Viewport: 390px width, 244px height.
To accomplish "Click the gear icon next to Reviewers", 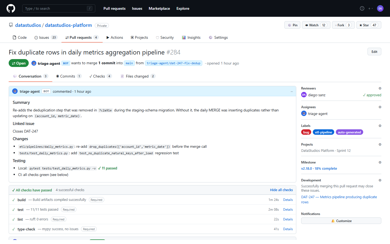I will pyautogui.click(x=380, y=88).
